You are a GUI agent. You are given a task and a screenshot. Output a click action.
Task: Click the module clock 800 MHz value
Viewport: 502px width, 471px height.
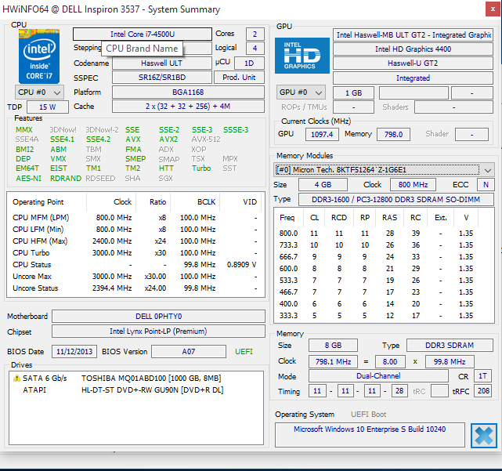413,184
